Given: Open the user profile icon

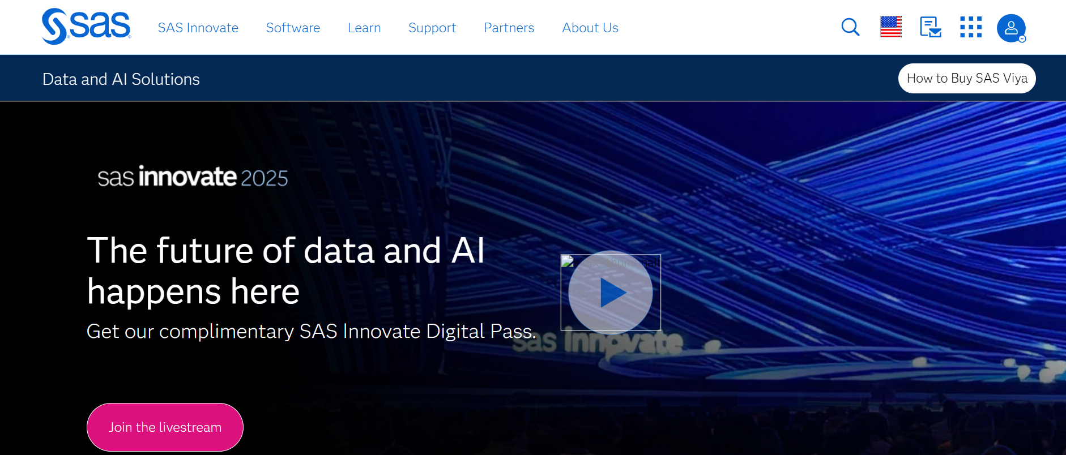Looking at the screenshot, I should [1012, 28].
